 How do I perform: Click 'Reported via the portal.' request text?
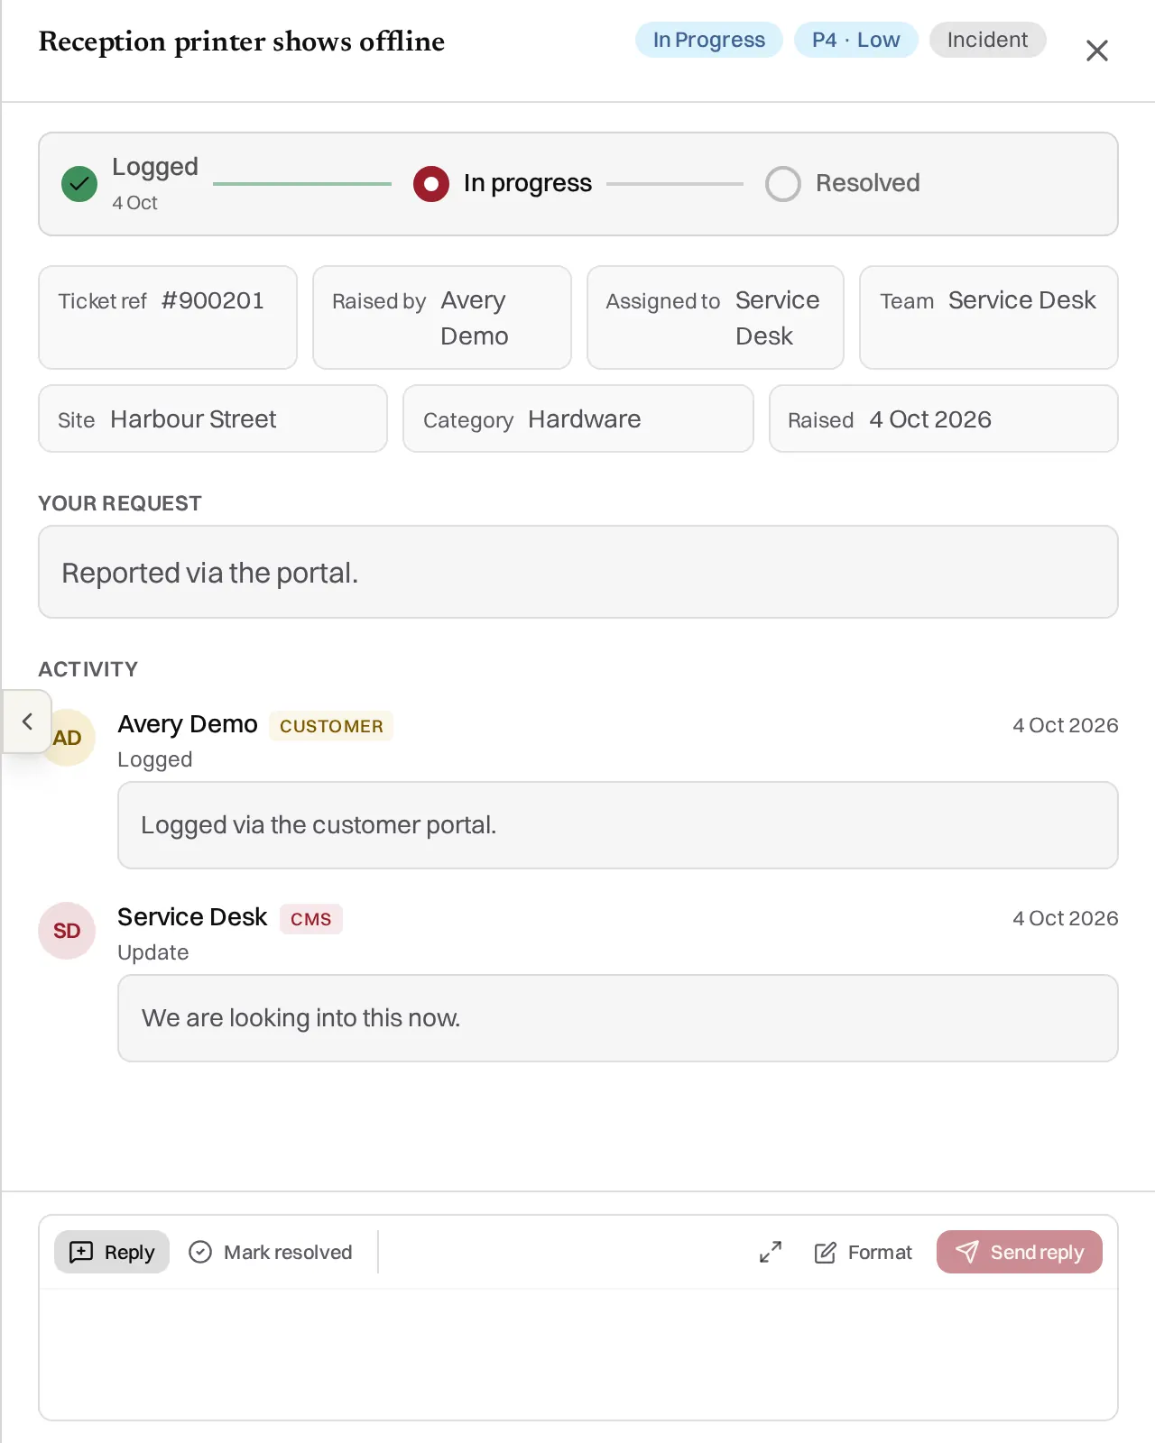pyautogui.click(x=210, y=573)
